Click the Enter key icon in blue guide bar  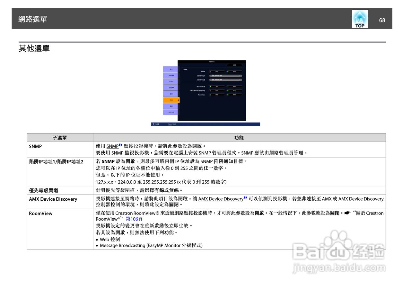[170, 124]
